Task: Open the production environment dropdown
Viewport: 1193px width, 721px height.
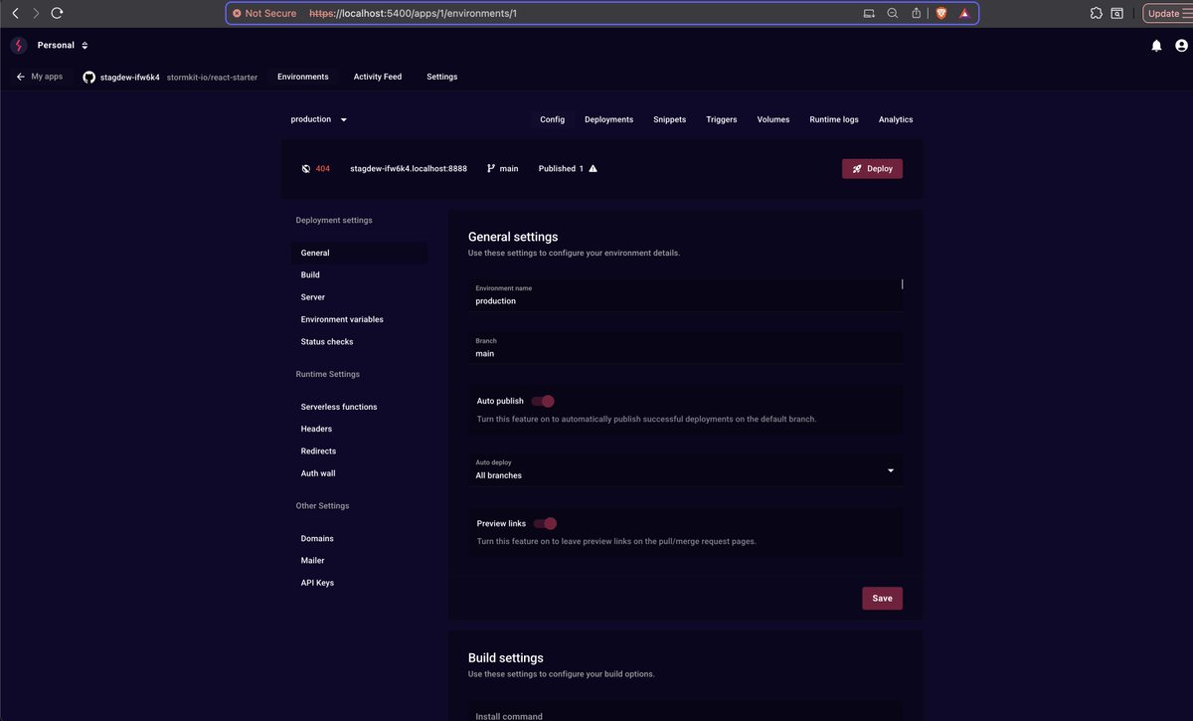Action: (319, 119)
